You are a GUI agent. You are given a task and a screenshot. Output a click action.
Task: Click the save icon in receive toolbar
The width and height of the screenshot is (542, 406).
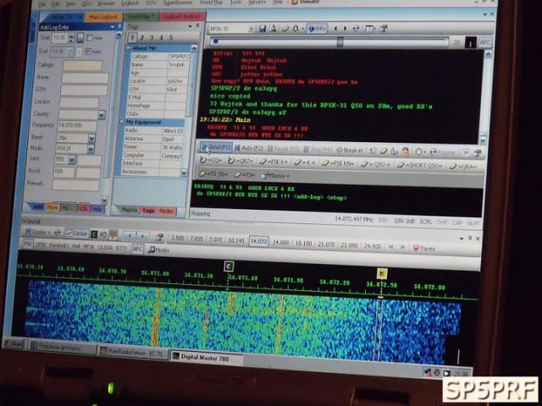262,29
